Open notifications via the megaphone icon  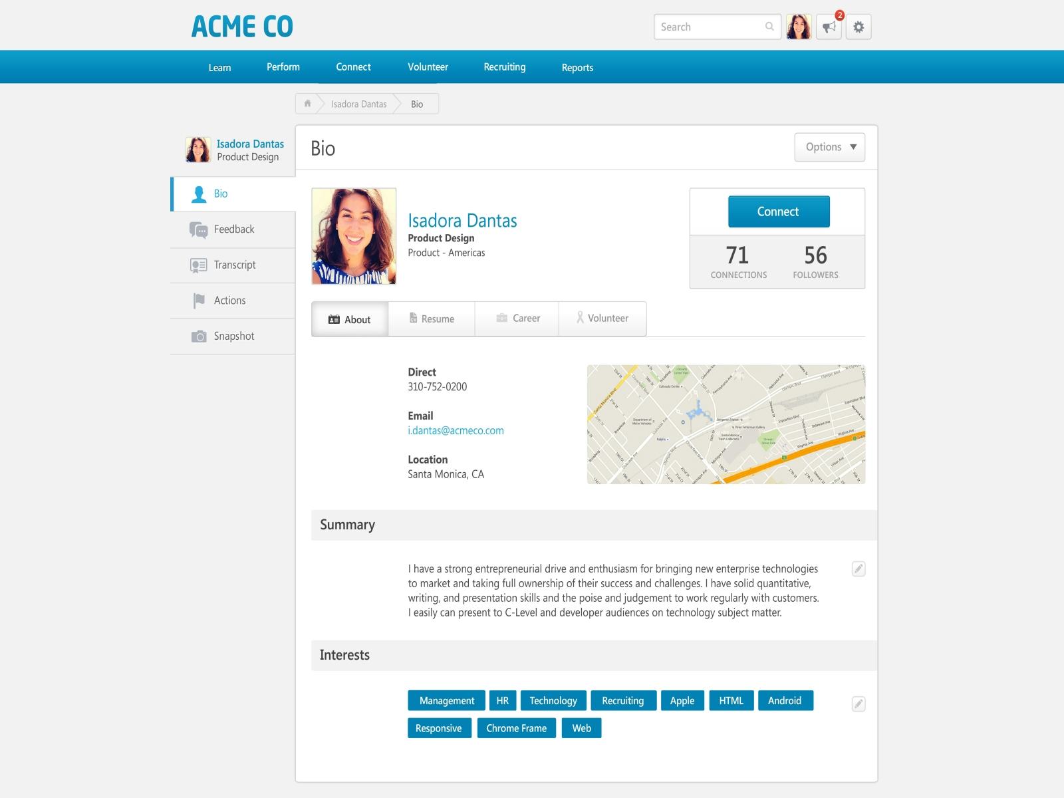click(x=828, y=27)
